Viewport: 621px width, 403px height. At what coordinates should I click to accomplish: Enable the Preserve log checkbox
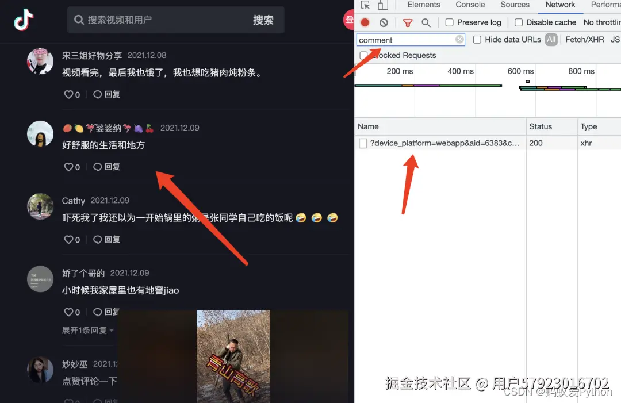449,22
